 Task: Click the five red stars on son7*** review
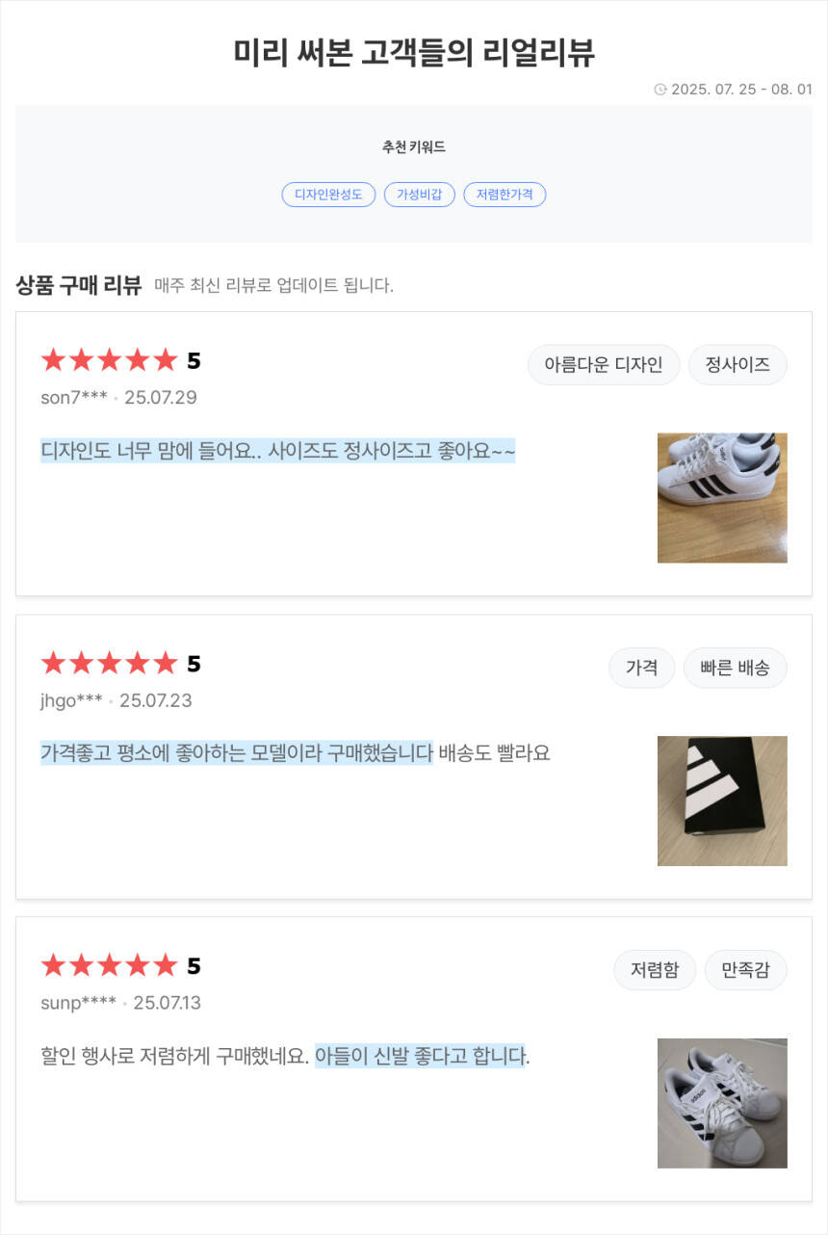(110, 360)
